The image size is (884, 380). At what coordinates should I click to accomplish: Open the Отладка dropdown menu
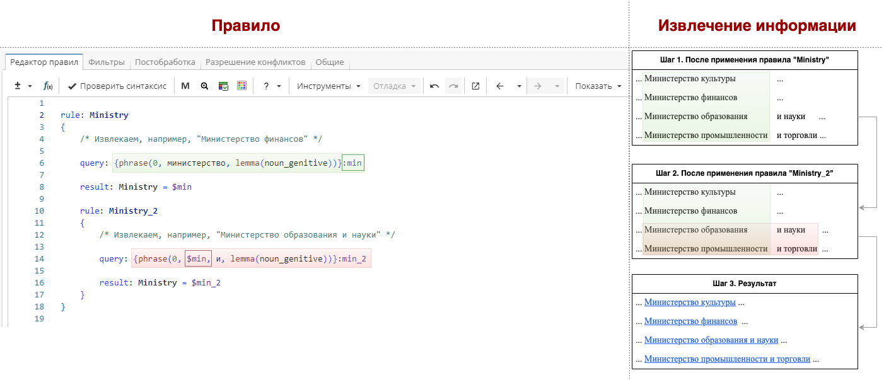tap(394, 86)
